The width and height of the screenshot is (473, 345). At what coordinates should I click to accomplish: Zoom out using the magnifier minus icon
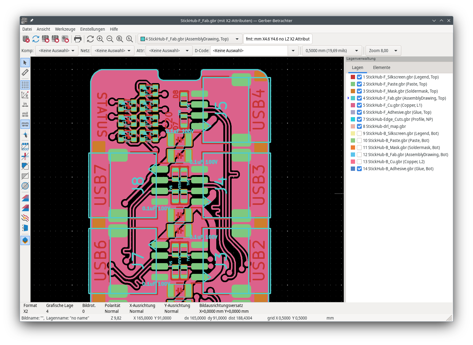coord(110,39)
